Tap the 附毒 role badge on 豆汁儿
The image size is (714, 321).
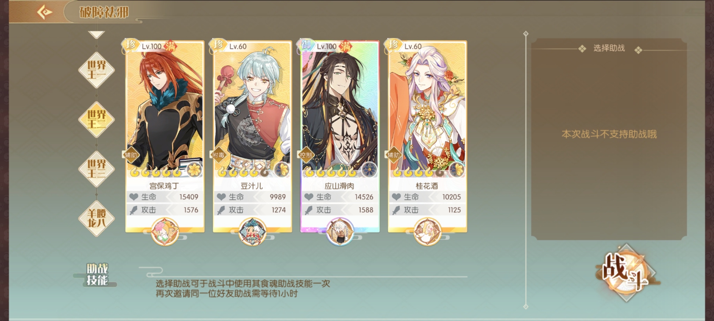(218, 155)
